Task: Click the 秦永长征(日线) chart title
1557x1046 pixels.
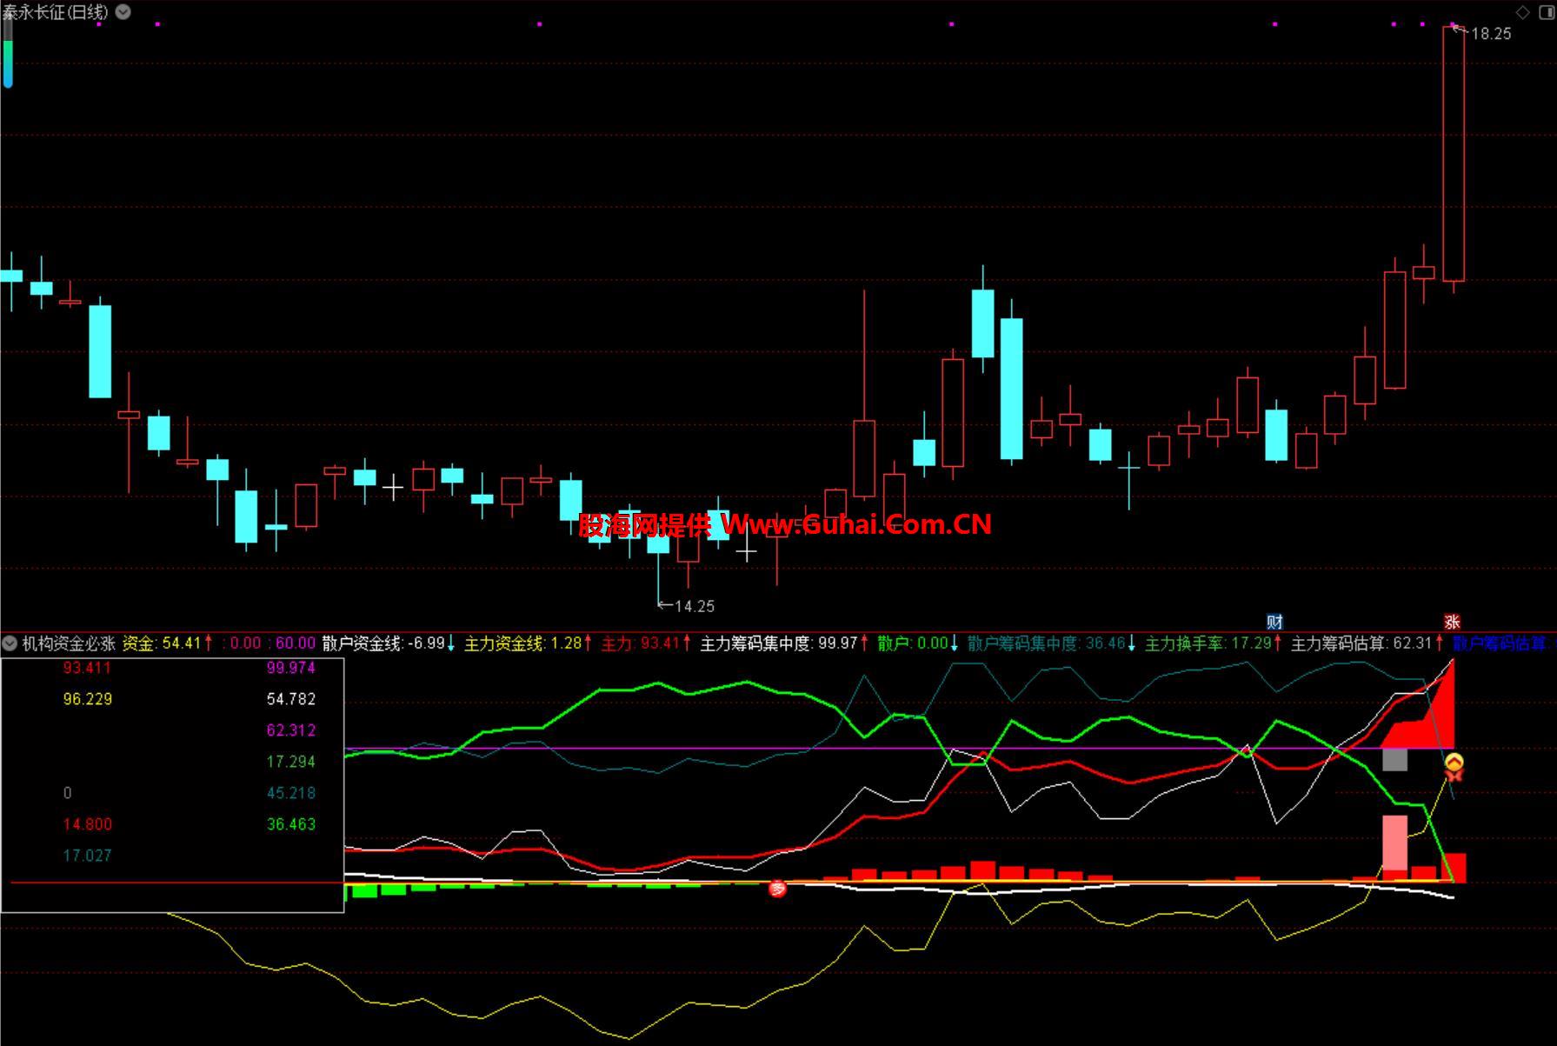Action: click(x=56, y=12)
